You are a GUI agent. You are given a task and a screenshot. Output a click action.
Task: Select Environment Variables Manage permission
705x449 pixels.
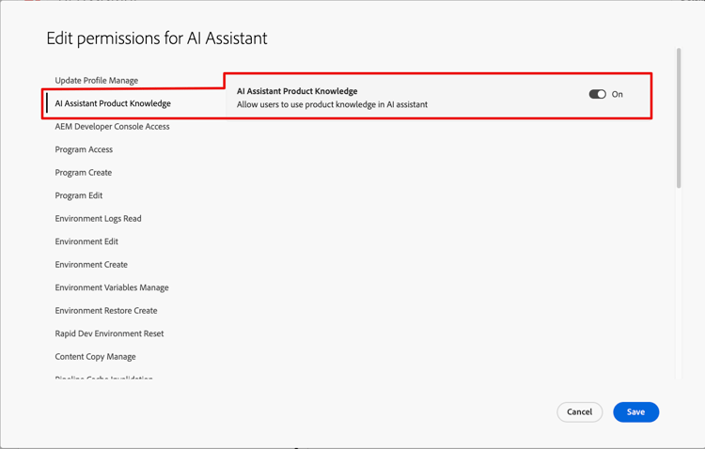click(x=112, y=287)
